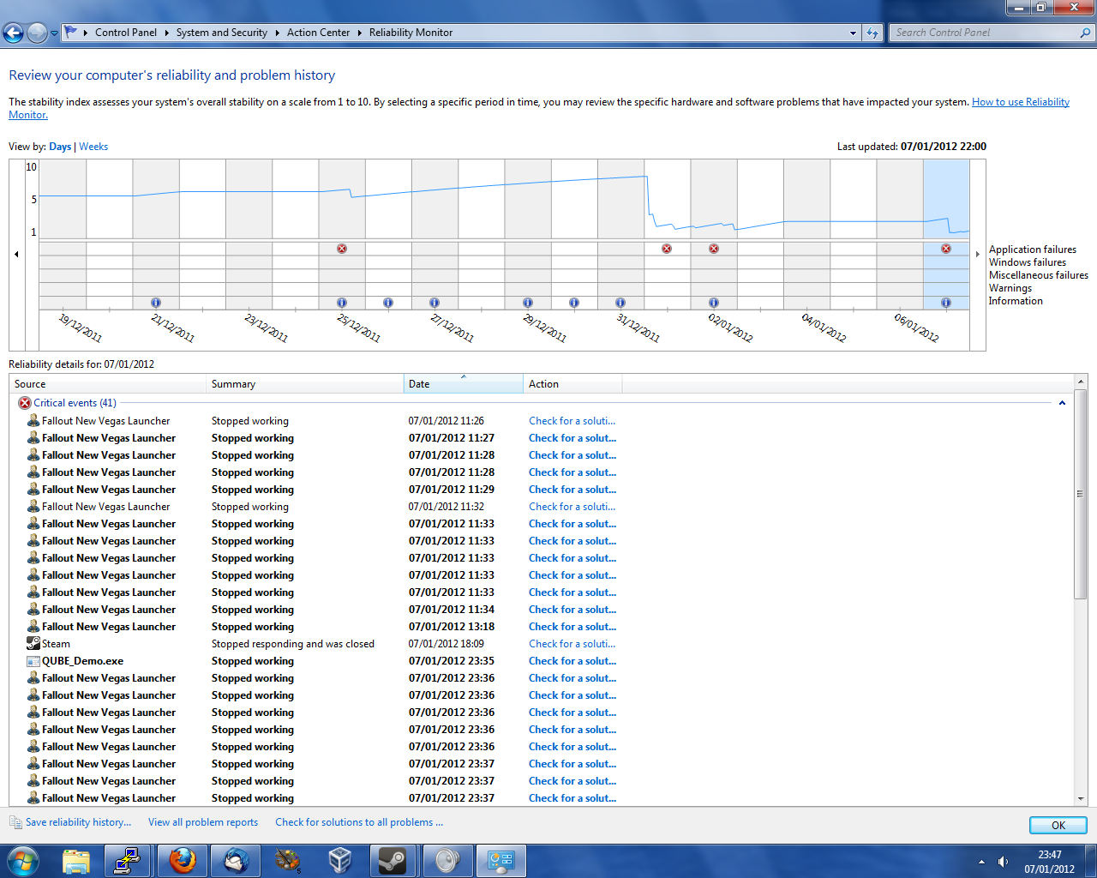Click the refresh button in the address bar
Viewport: 1097px width, 878px height.
872,33
